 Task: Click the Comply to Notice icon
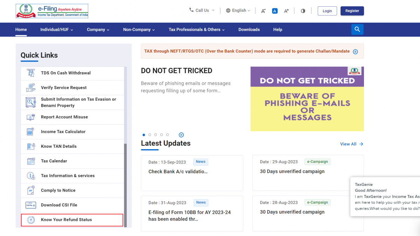(30, 190)
